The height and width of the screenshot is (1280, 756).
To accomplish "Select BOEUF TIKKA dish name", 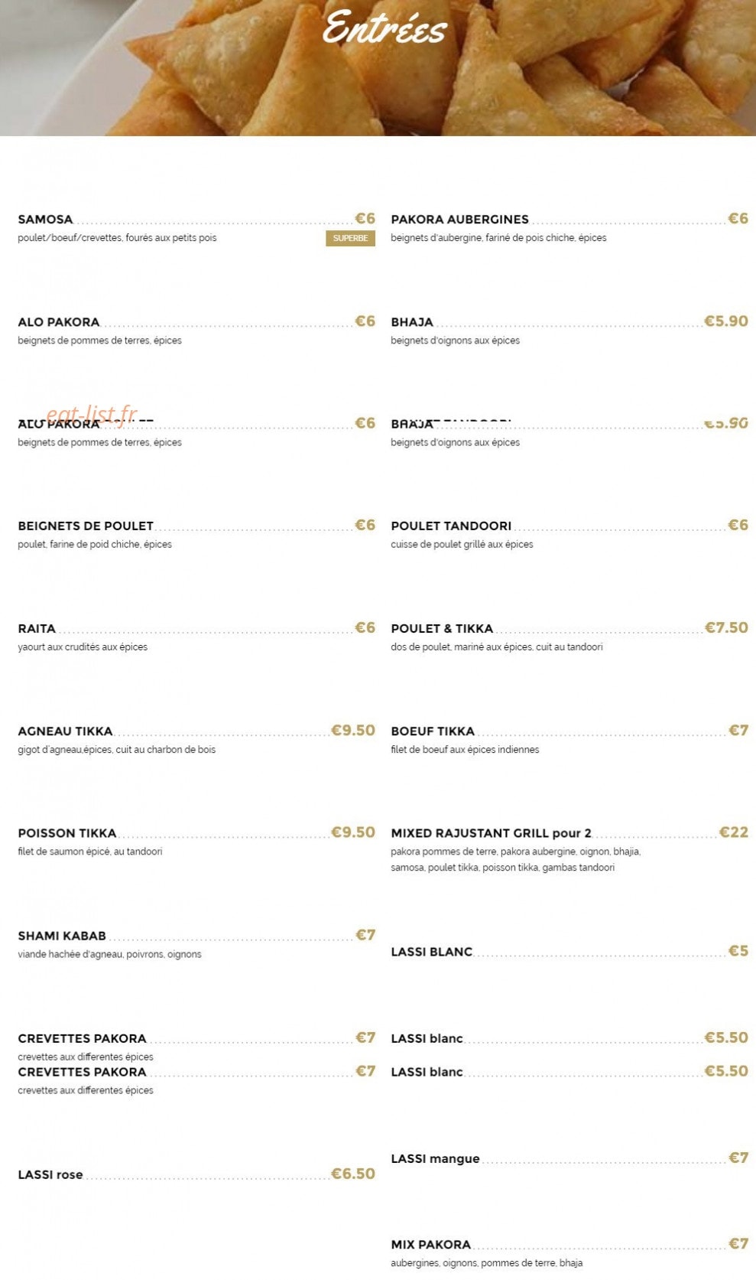I will (x=433, y=731).
